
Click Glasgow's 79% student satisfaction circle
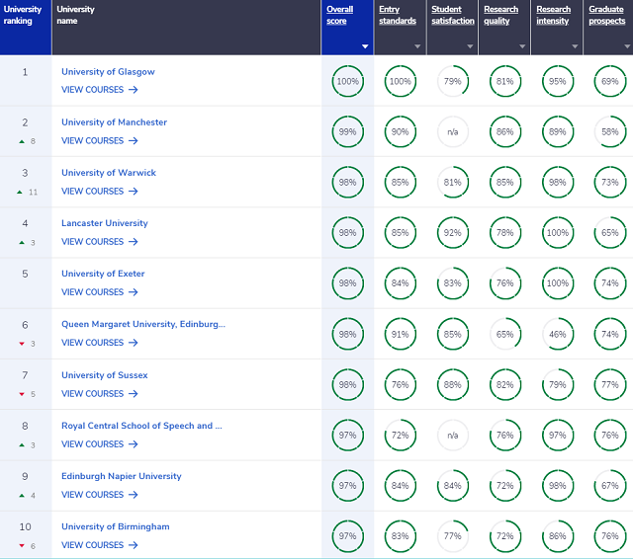453,81
